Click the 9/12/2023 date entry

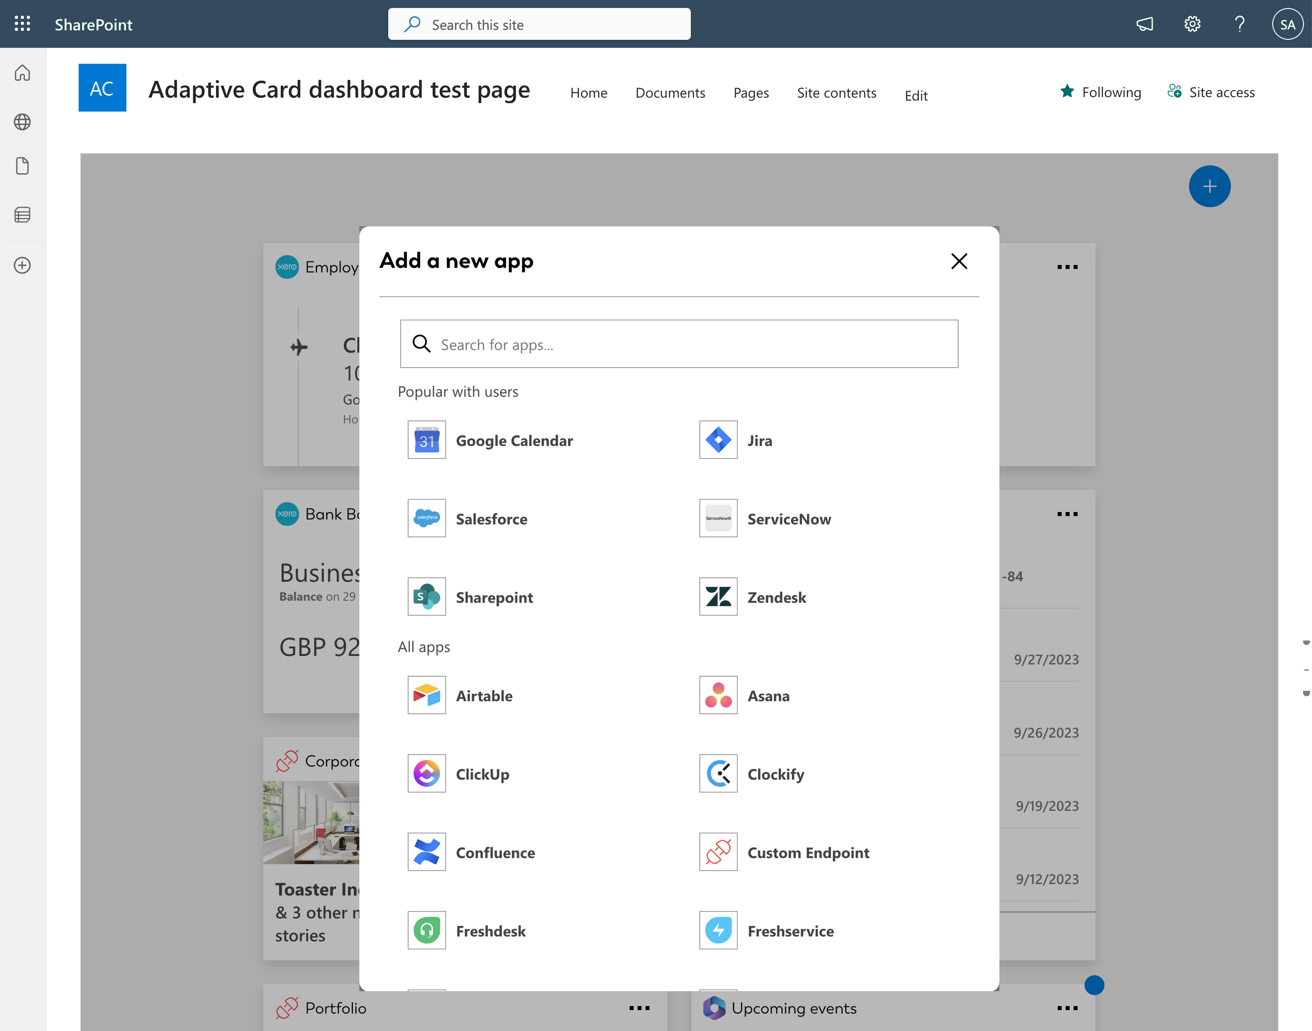point(1047,880)
